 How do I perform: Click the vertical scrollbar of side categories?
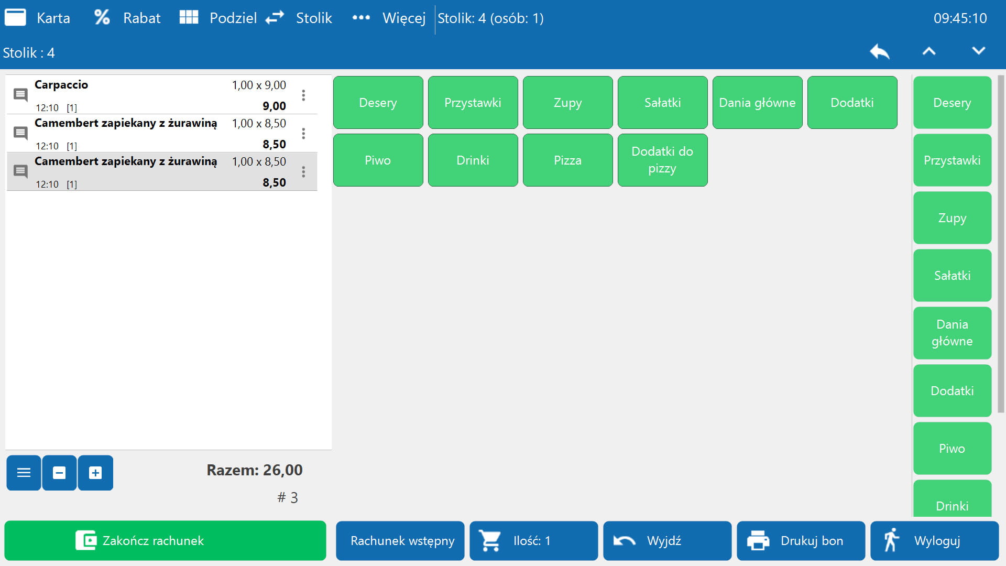tap(1000, 244)
